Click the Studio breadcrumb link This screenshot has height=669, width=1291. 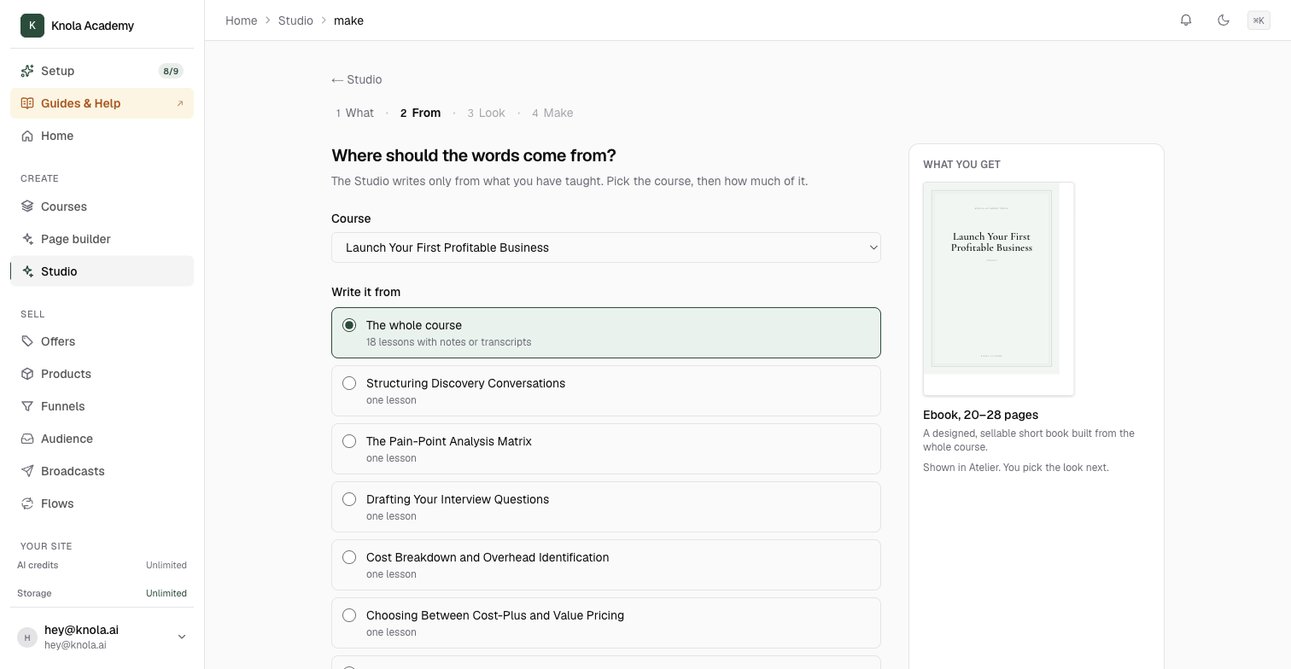click(295, 20)
